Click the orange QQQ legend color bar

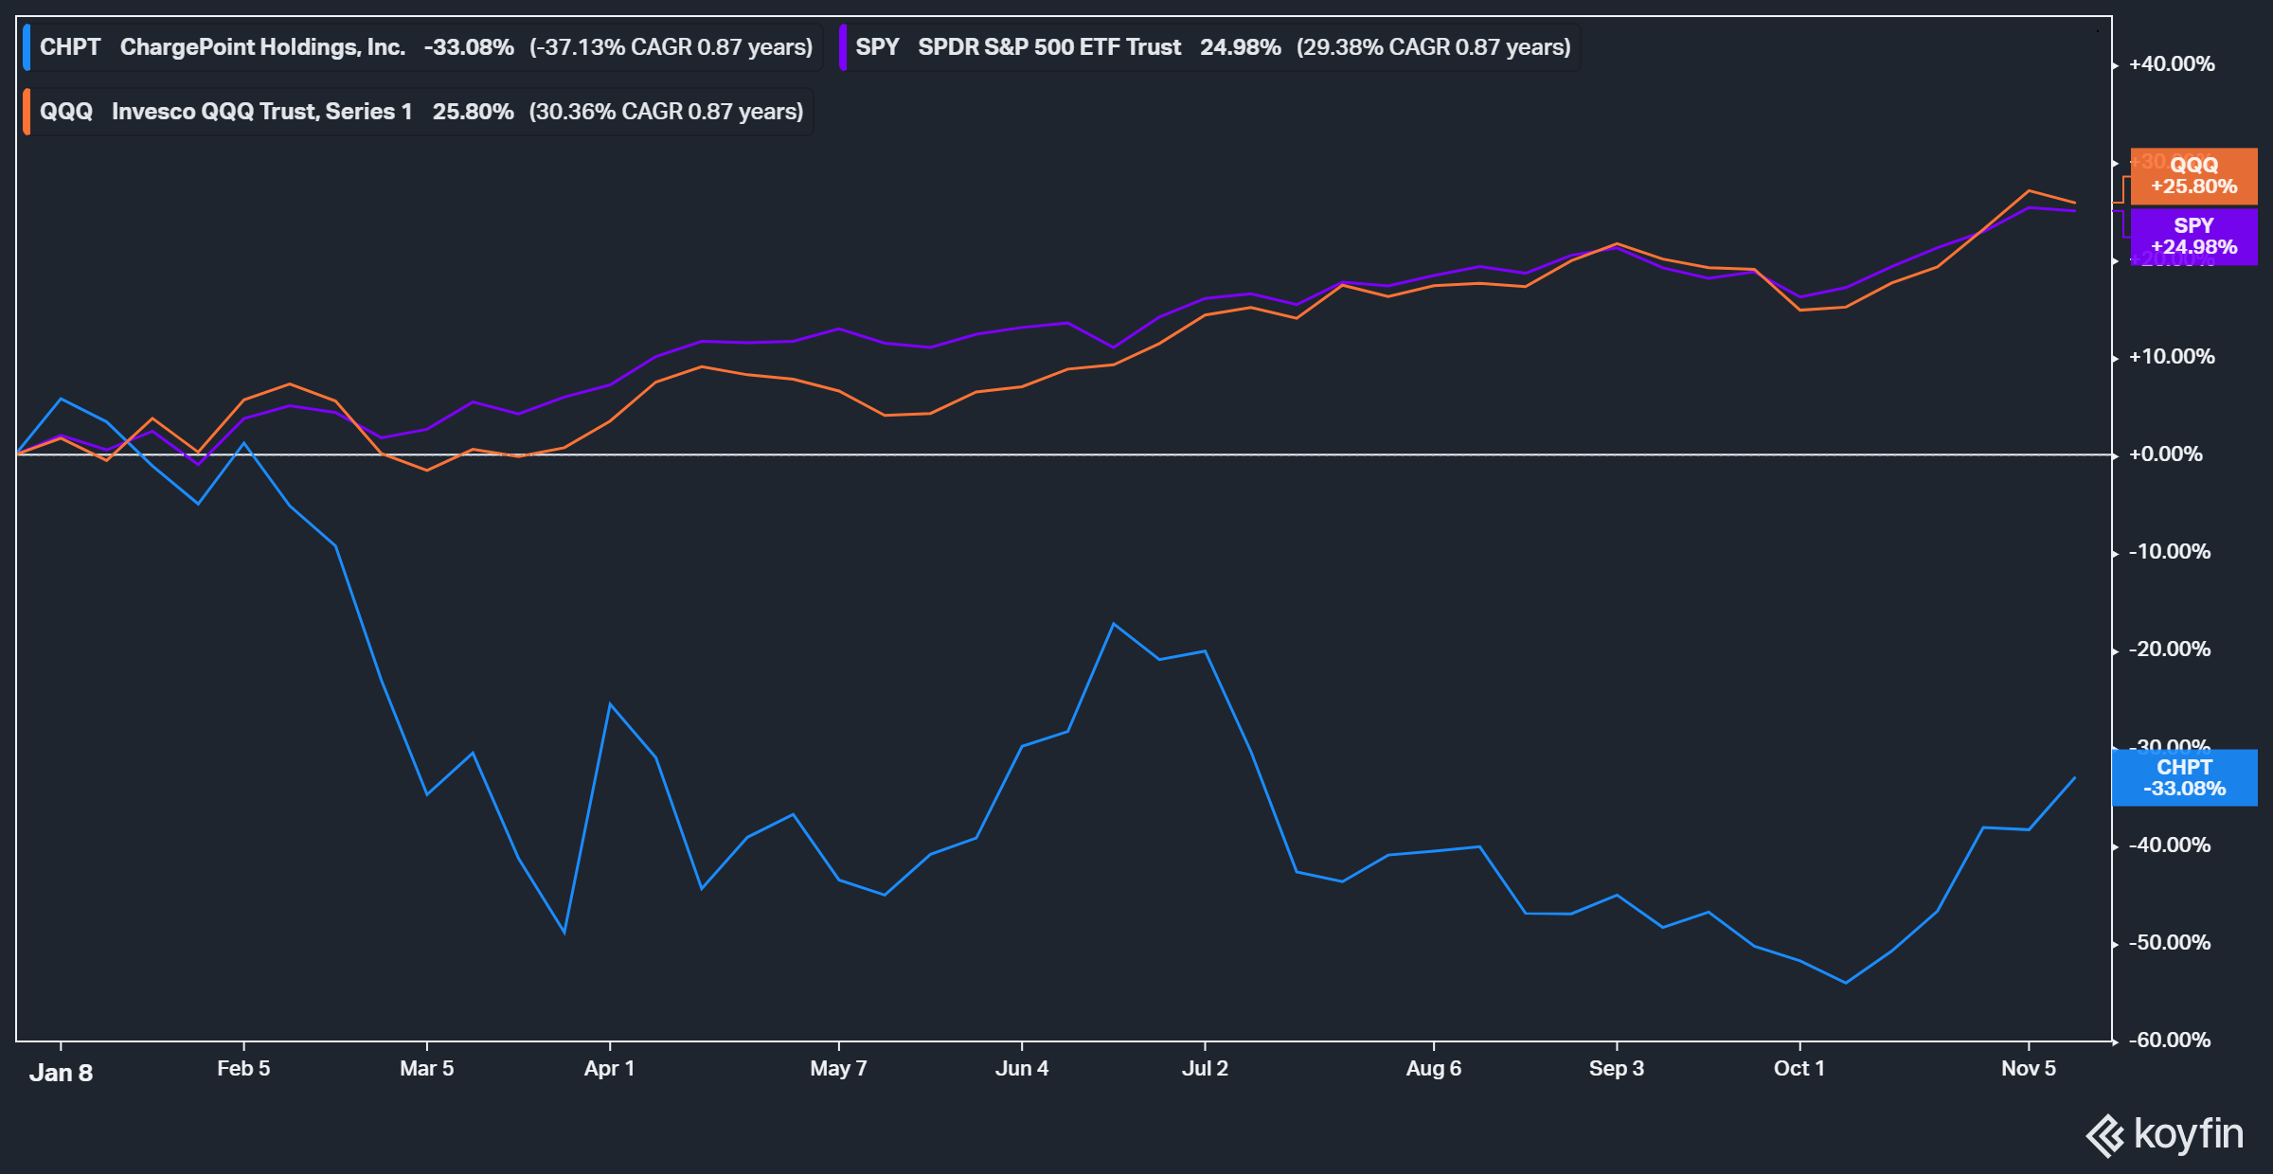tap(27, 112)
